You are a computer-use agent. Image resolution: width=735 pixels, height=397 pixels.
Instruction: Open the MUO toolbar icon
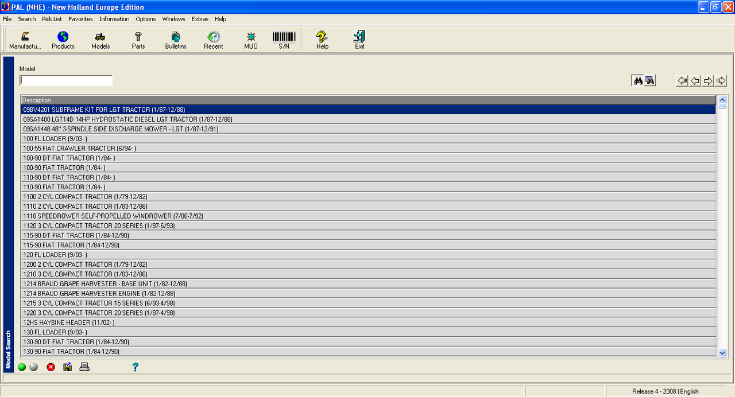(251, 40)
